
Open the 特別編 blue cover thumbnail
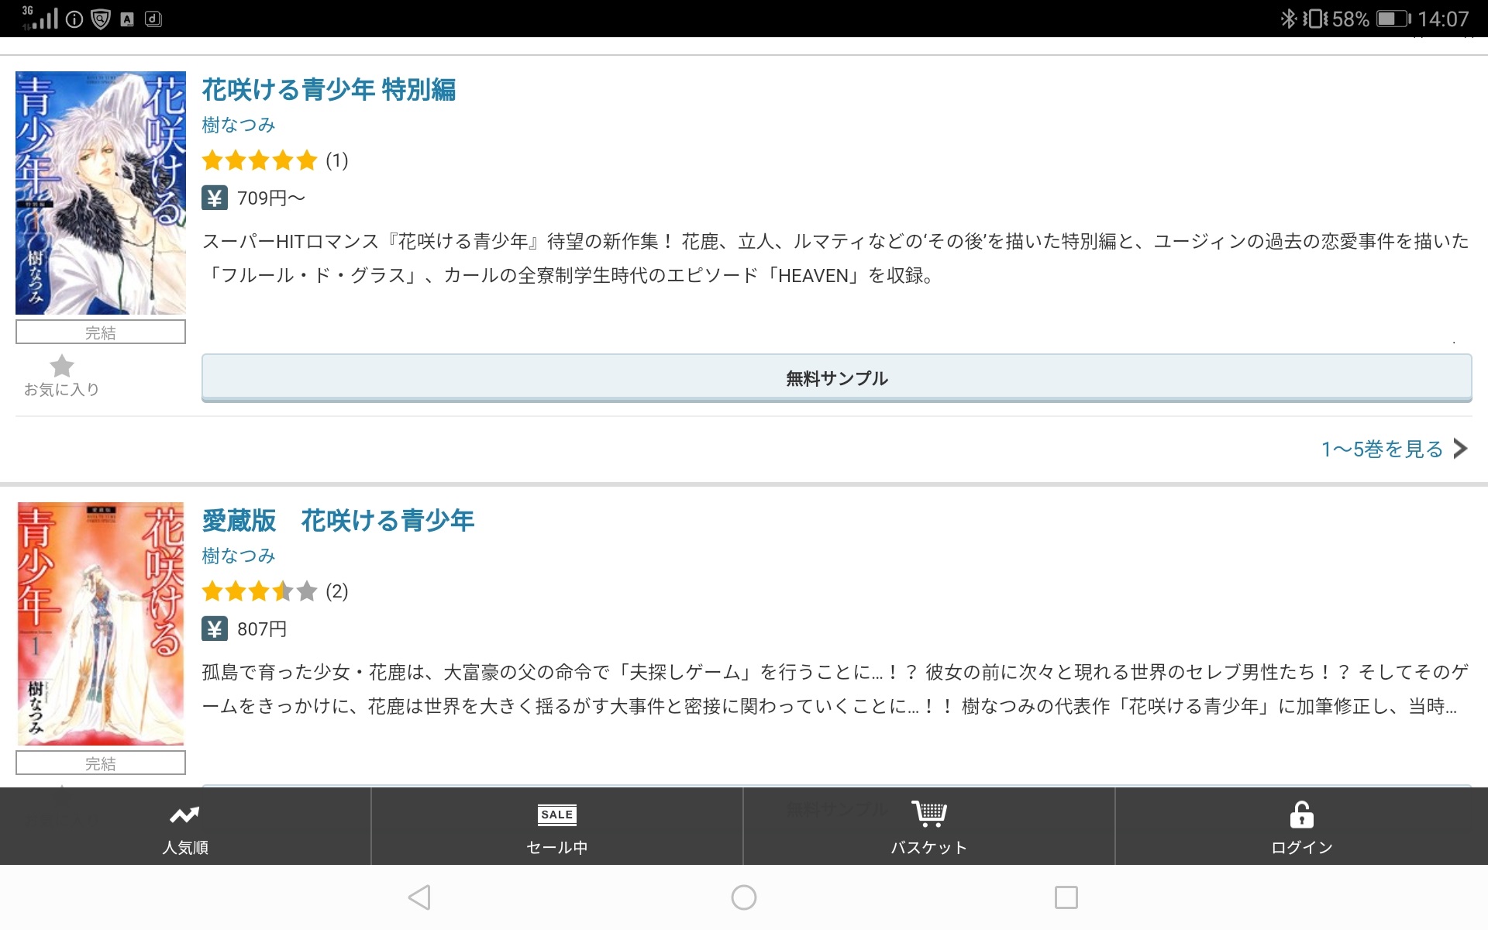click(101, 193)
